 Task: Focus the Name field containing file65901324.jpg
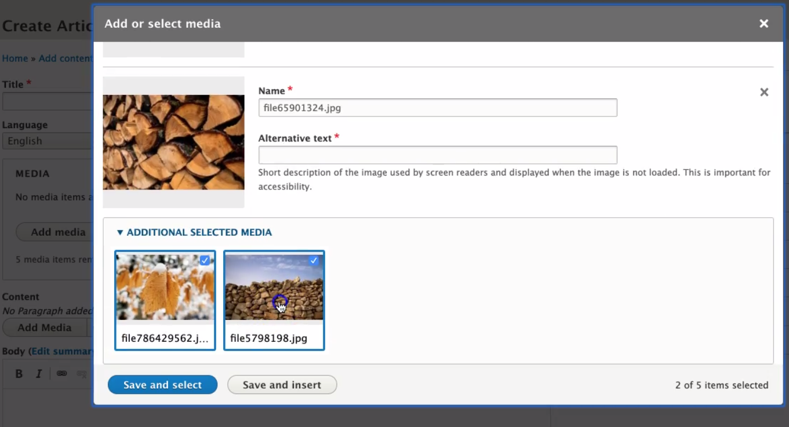(x=438, y=108)
